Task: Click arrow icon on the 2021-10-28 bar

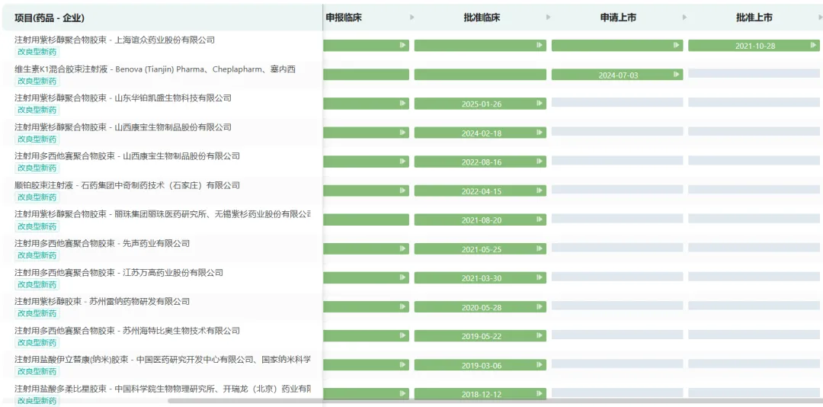Action: (813, 46)
